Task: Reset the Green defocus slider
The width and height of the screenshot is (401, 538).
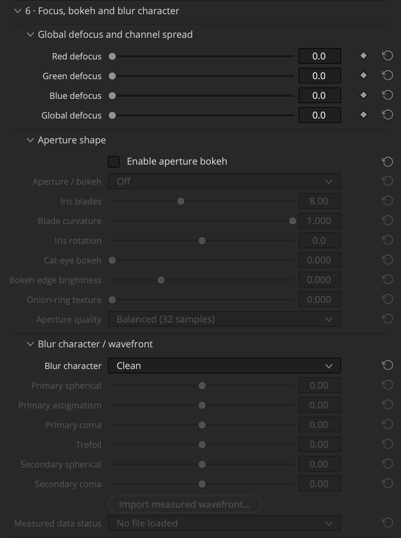Action: pyautogui.click(x=388, y=76)
